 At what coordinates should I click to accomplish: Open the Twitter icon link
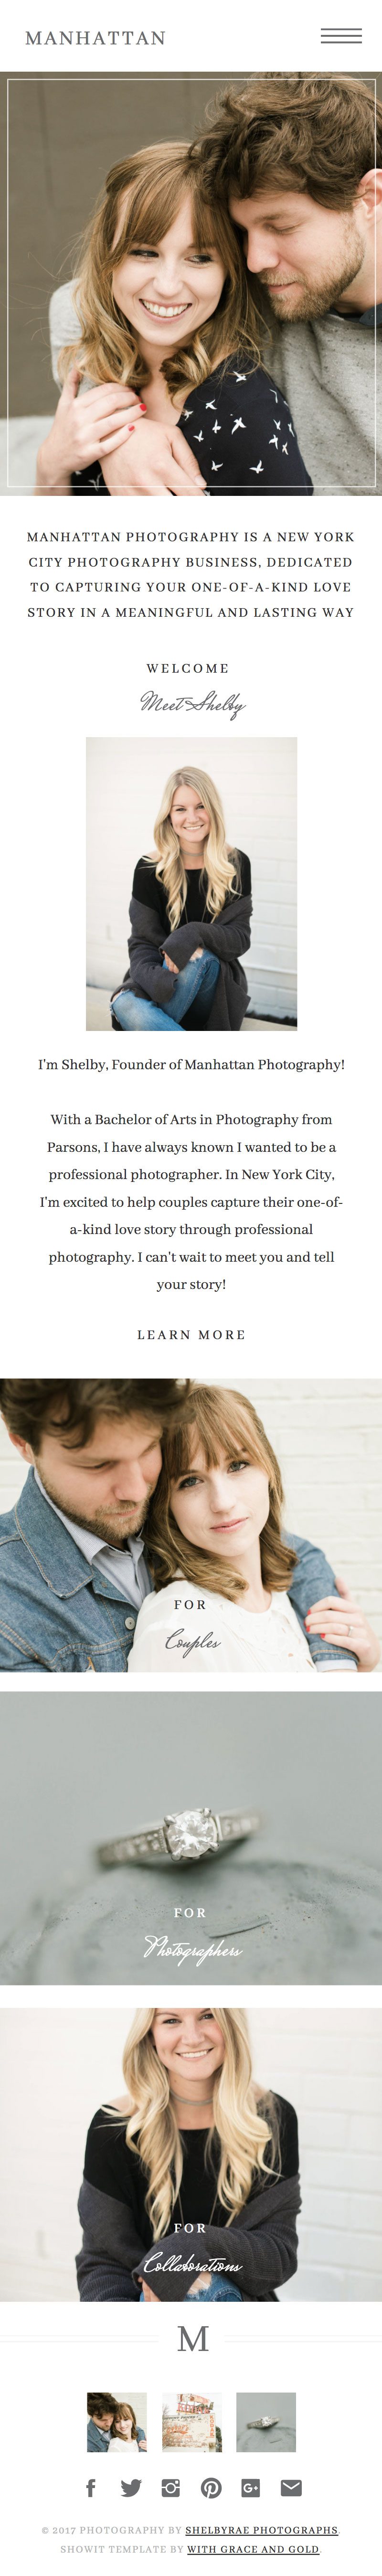click(131, 2487)
